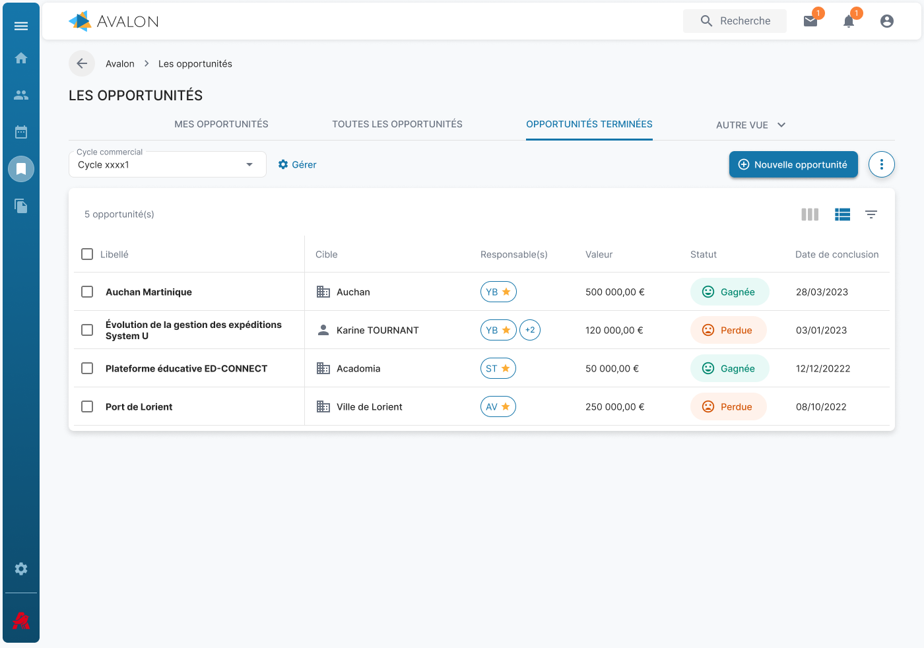Open mail inbox icon with badge
This screenshot has width=924, height=648.
(810, 21)
